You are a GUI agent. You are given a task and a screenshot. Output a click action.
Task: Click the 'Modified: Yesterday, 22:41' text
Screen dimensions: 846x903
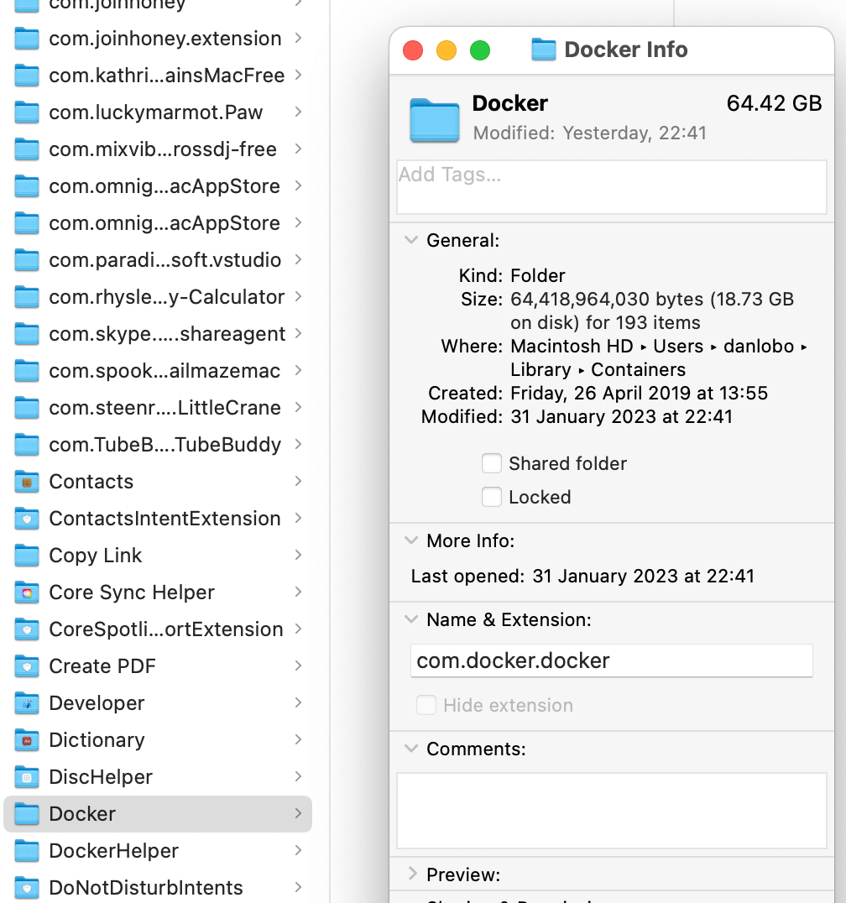click(x=590, y=133)
